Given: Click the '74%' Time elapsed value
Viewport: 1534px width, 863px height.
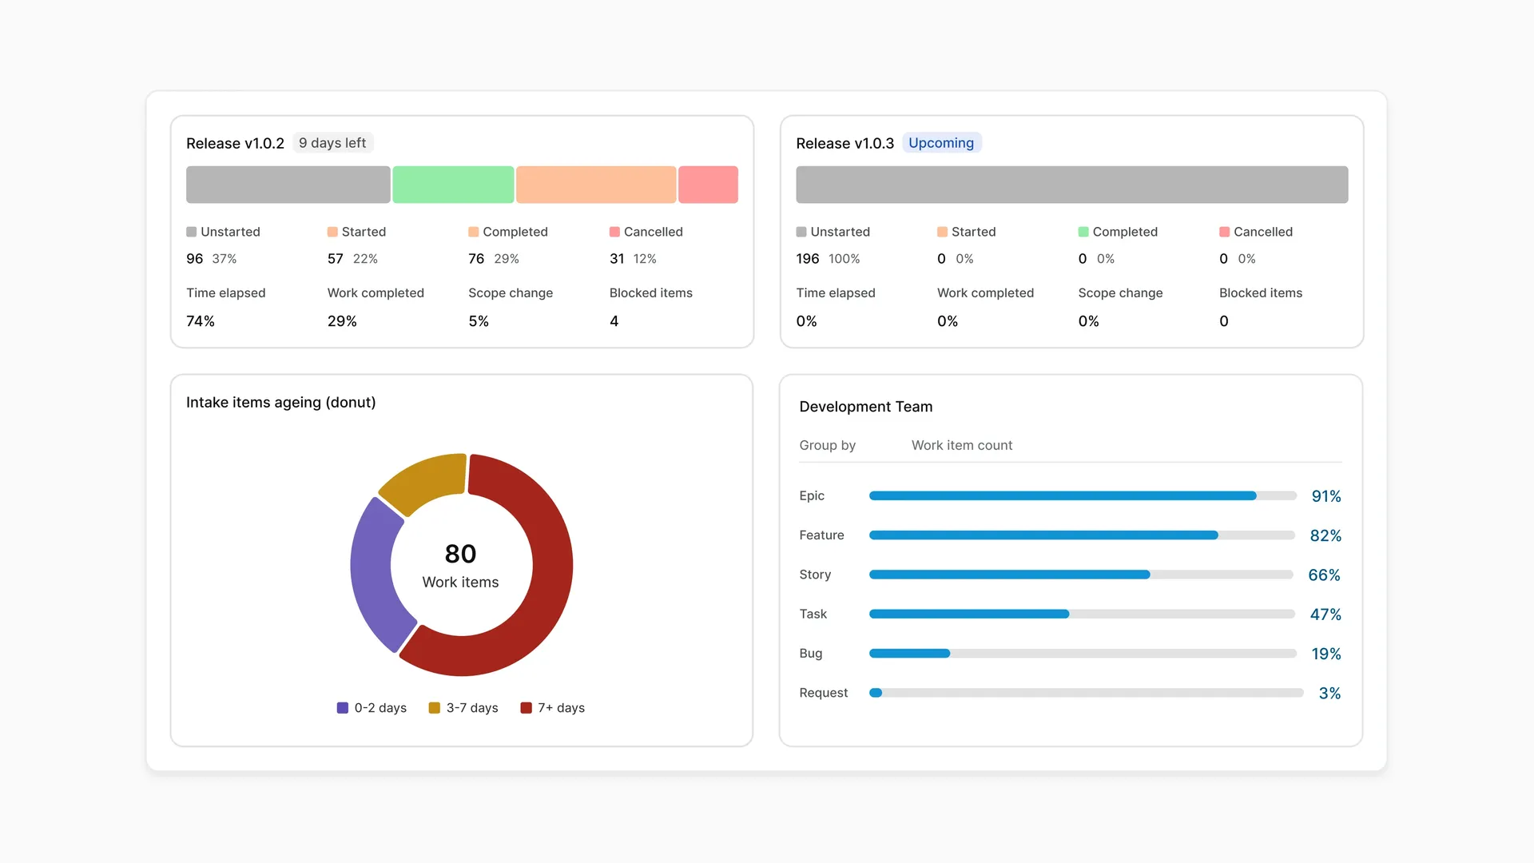Looking at the screenshot, I should point(201,321).
